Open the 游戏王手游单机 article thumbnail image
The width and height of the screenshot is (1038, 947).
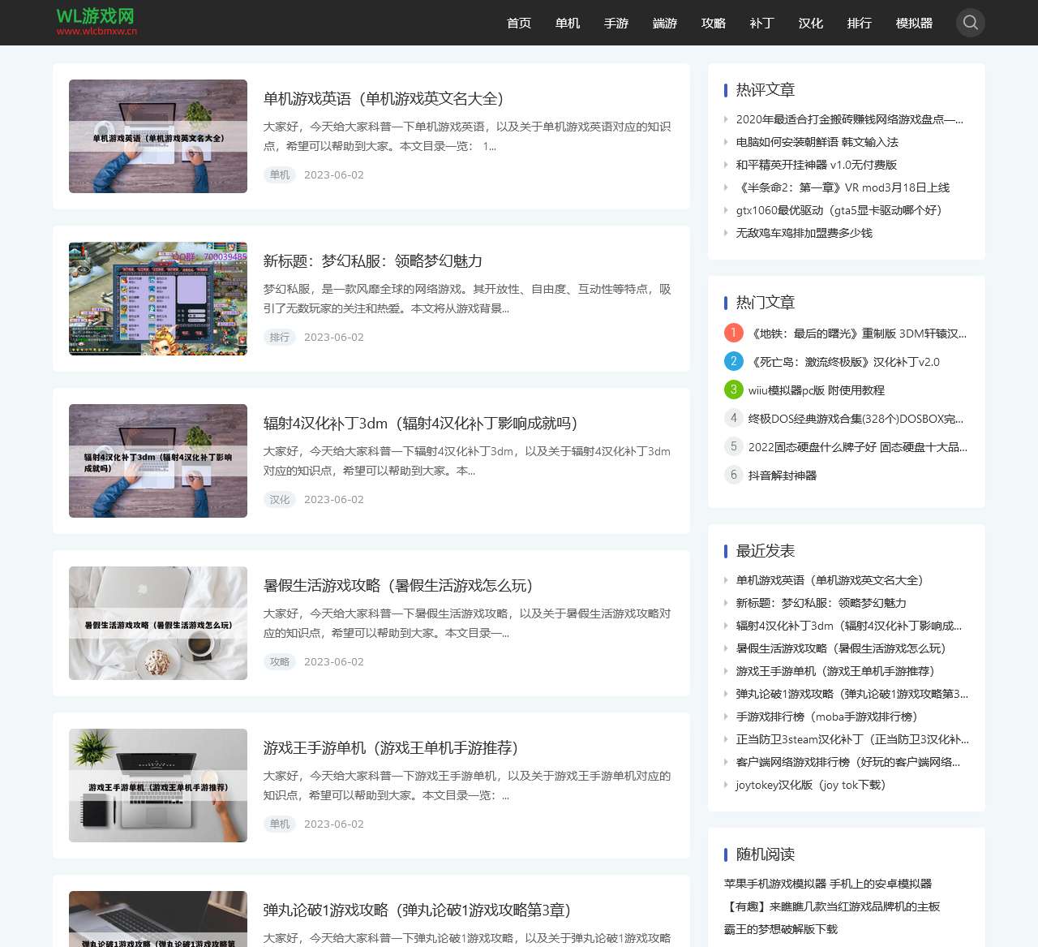(158, 786)
